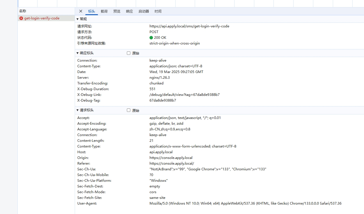
Task: Collapse the 常规 section
Action: (78, 19)
